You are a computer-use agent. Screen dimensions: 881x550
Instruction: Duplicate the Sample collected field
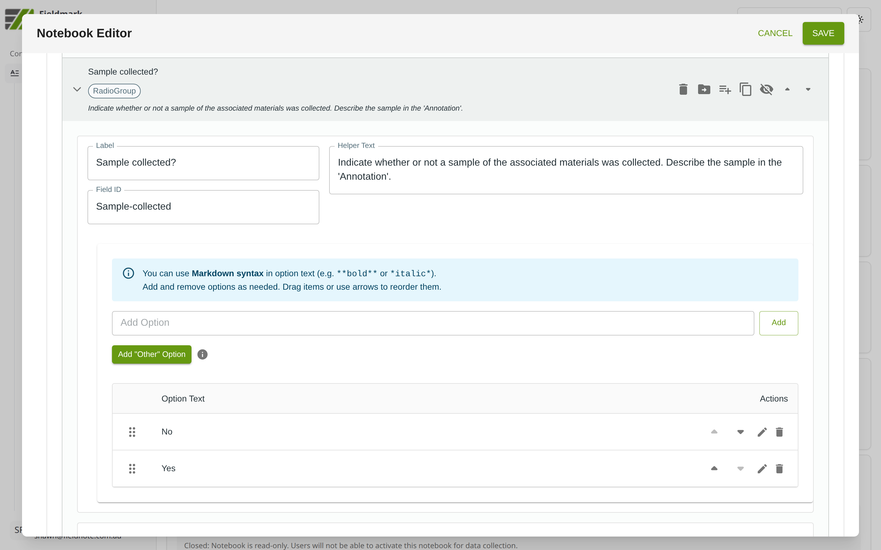[x=745, y=89]
